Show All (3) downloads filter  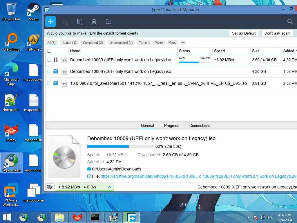[52, 43]
